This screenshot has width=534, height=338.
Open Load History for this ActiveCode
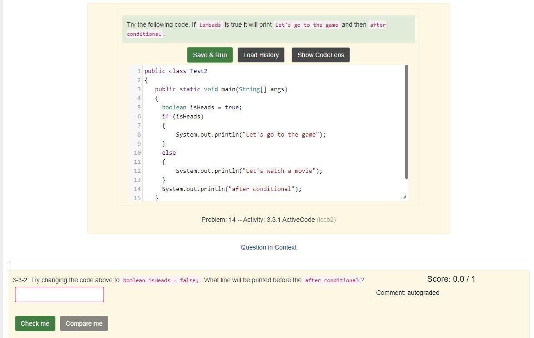[261, 54]
